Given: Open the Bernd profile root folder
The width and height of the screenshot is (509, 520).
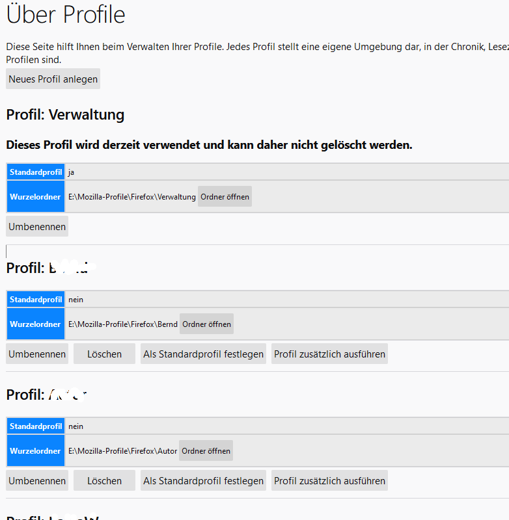Looking at the screenshot, I should [x=206, y=324].
